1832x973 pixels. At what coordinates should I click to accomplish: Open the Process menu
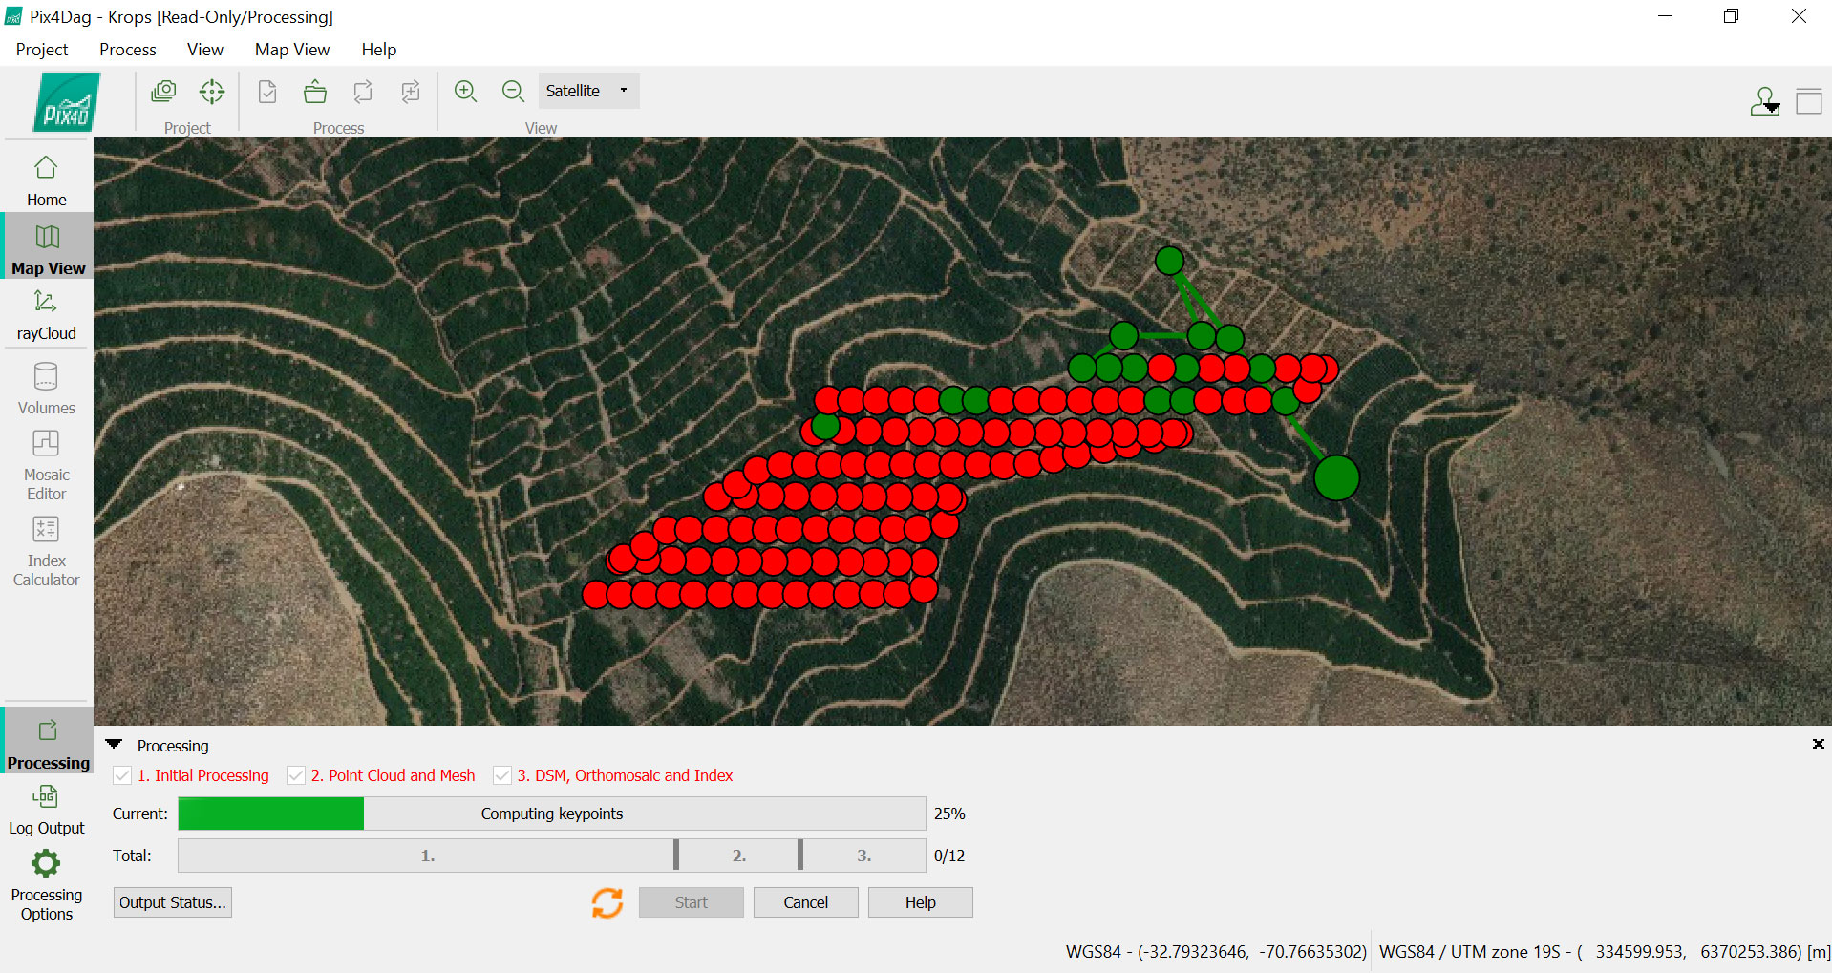(x=128, y=50)
